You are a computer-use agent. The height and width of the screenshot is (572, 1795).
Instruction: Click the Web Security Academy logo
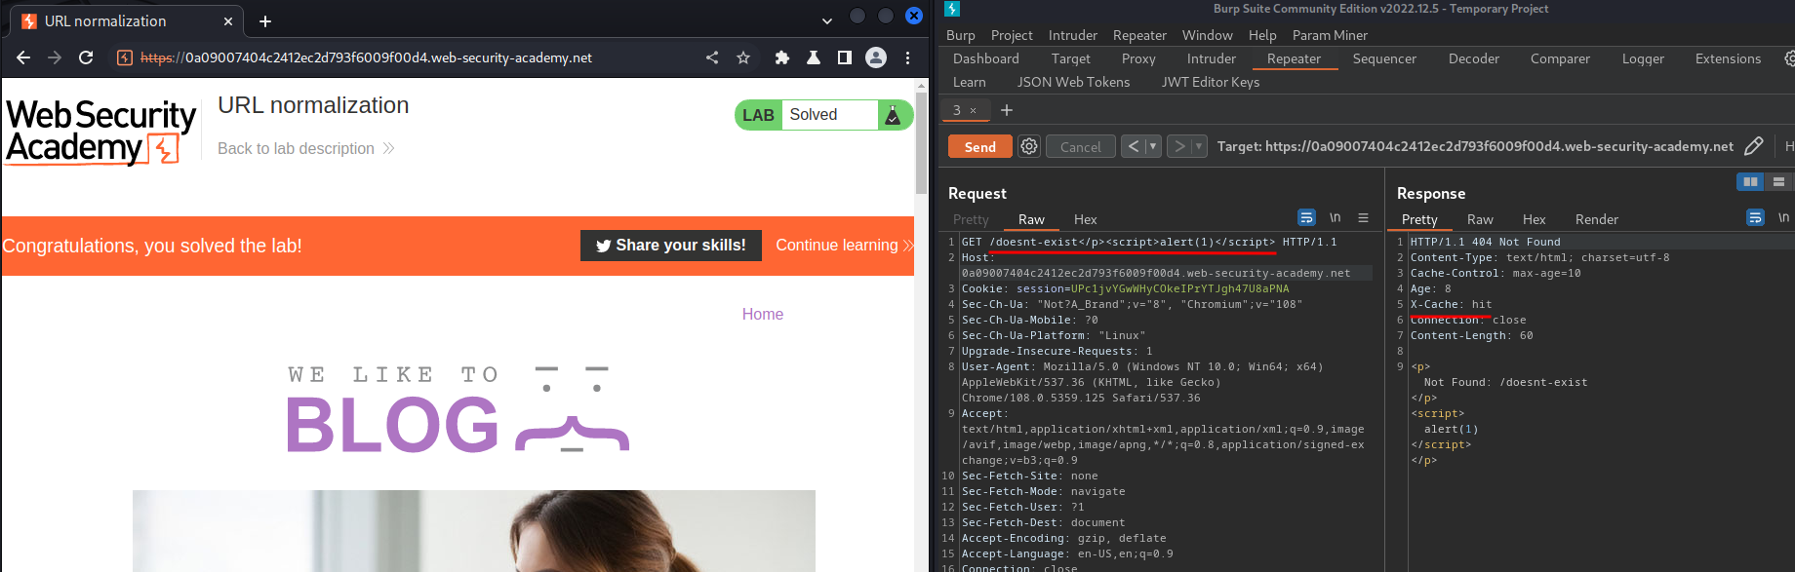[100, 131]
